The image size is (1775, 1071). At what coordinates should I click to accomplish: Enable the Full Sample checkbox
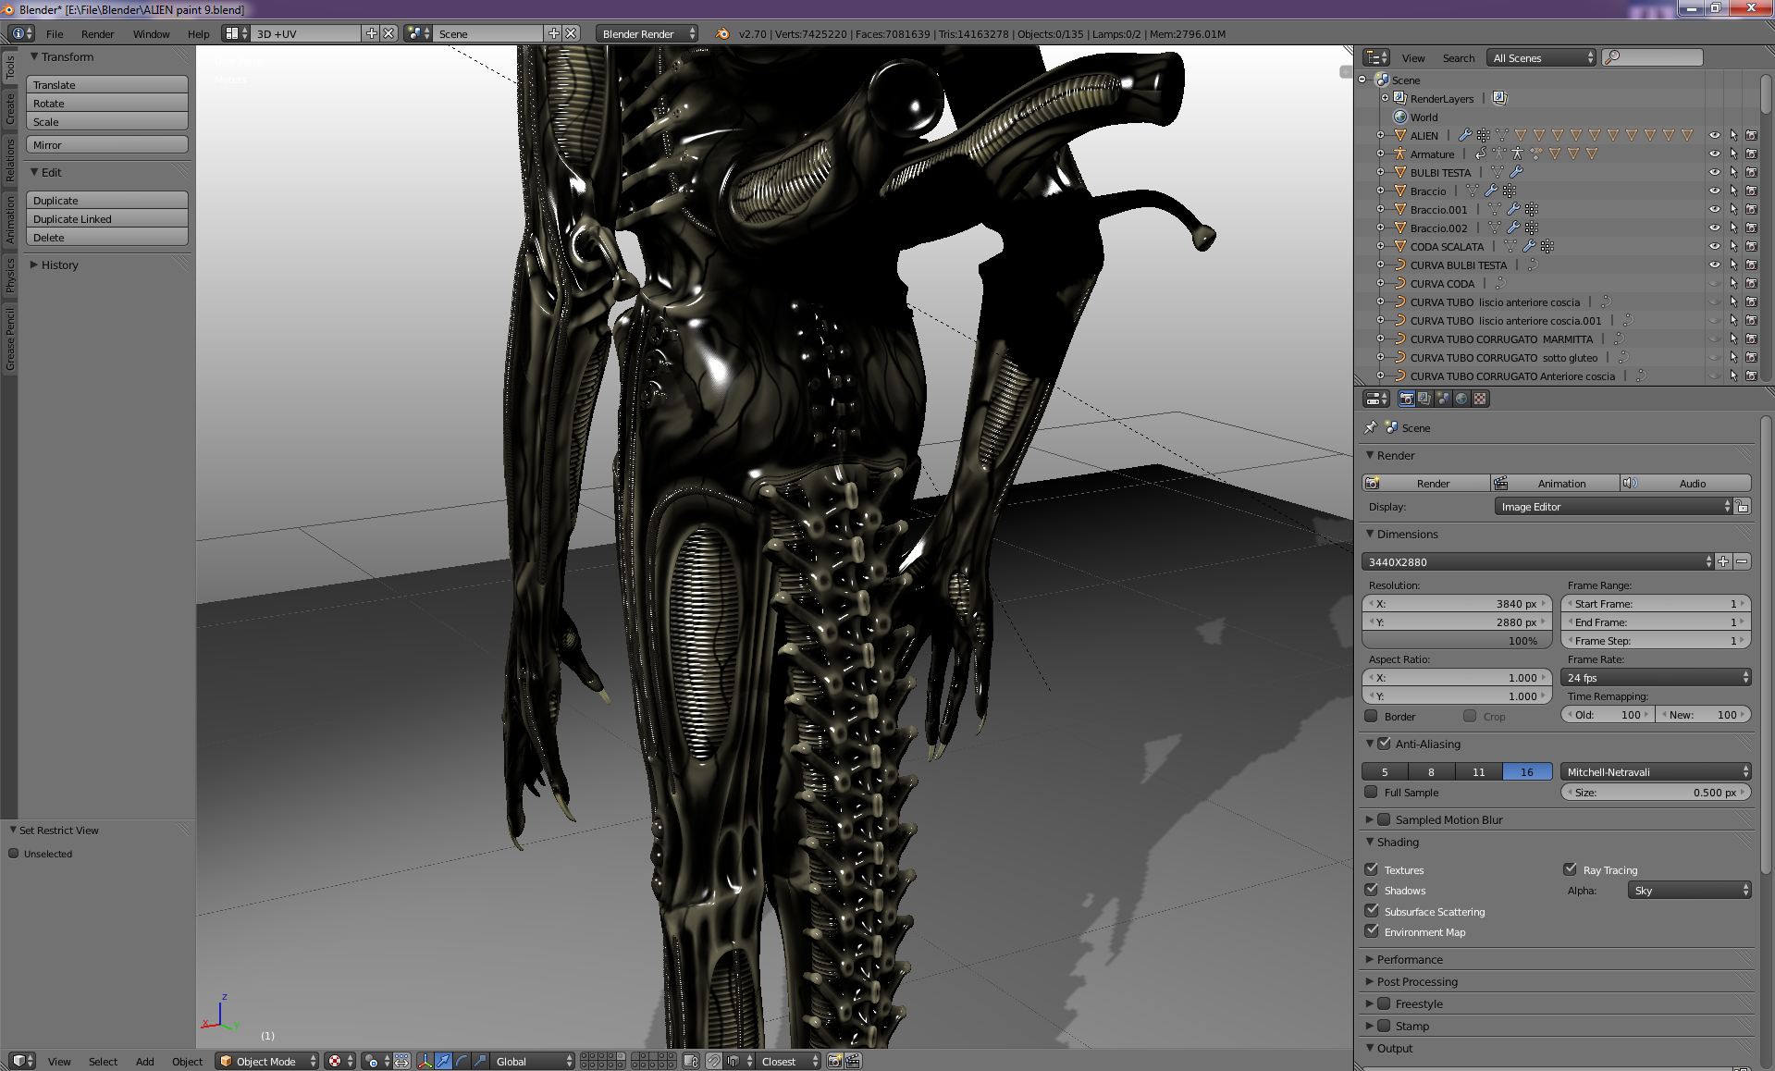coord(1372,792)
